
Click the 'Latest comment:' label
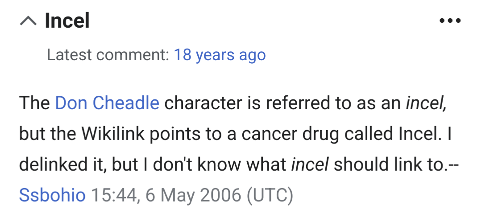pos(108,55)
